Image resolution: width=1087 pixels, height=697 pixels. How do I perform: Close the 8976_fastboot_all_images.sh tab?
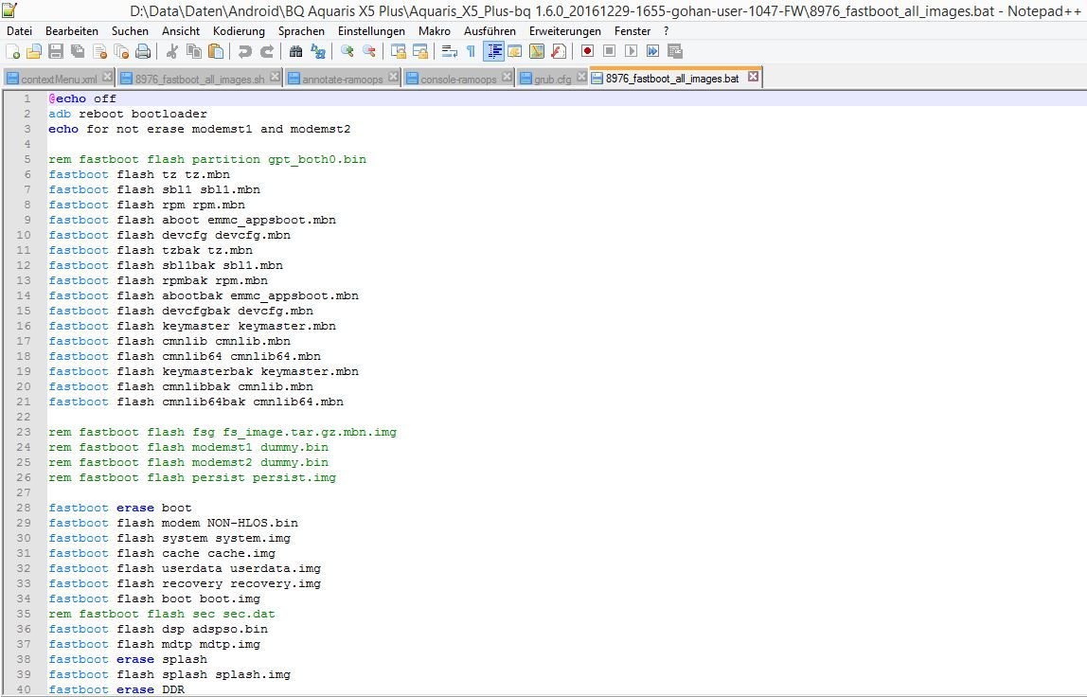[x=276, y=77]
